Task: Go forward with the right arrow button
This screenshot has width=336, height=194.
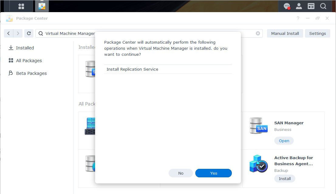Action: click(18, 33)
